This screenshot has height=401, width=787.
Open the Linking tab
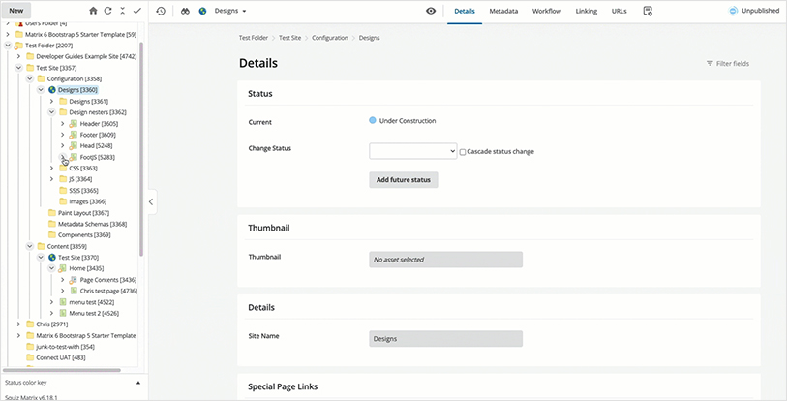pyautogui.click(x=587, y=11)
